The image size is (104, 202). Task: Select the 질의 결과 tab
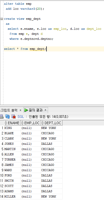(x=36, y=110)
